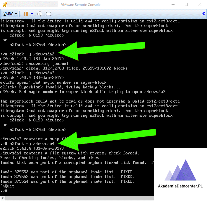Click the 'e2fsck -y /dev/sda4' command line

coord(30,144)
